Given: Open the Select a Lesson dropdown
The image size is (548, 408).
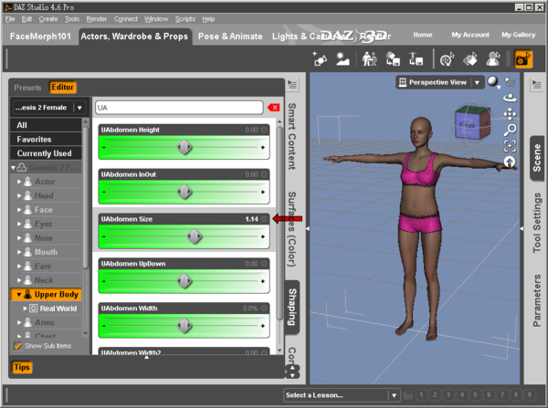Looking at the screenshot, I should click(341, 395).
